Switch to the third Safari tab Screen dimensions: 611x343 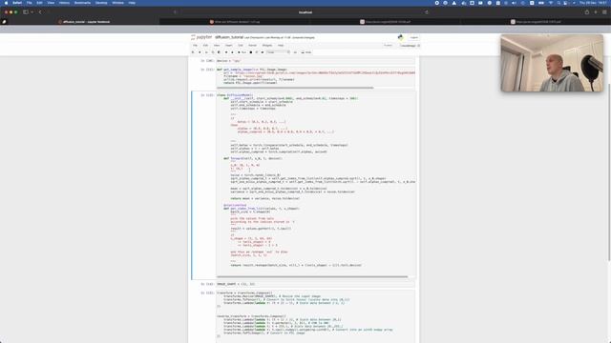click(385, 22)
